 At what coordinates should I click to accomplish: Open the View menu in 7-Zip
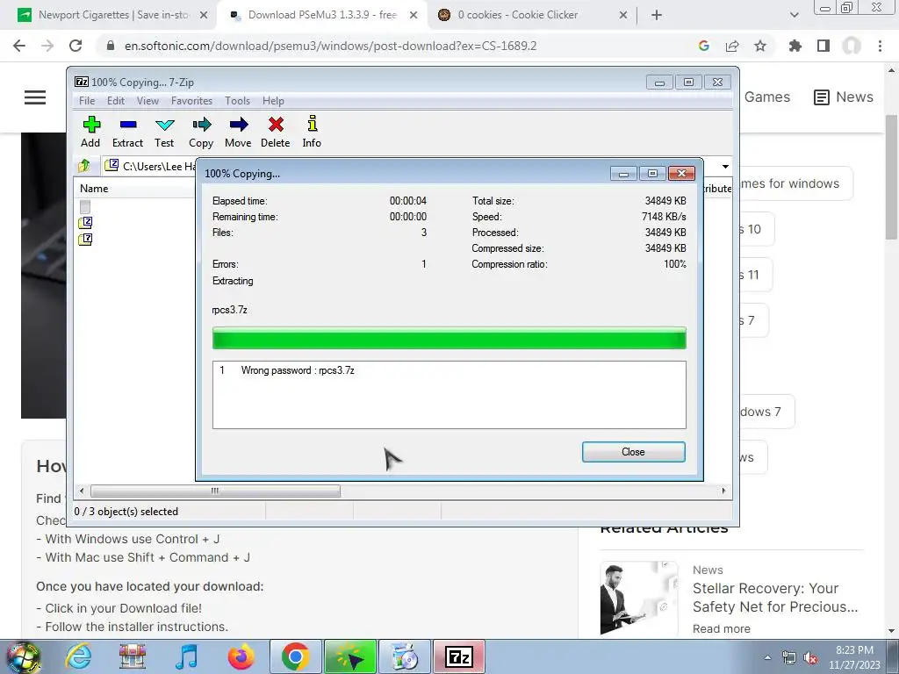pyautogui.click(x=147, y=101)
